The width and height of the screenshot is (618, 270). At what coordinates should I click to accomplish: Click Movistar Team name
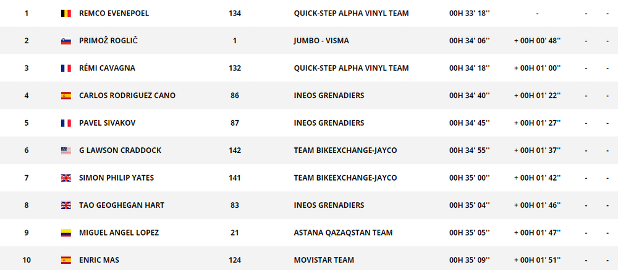point(324,261)
